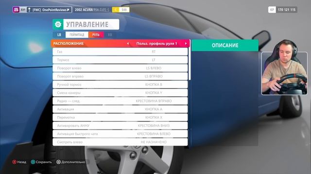Click the red B button icon for Назад
Viewport: 311px width, 174px height.
point(14,162)
